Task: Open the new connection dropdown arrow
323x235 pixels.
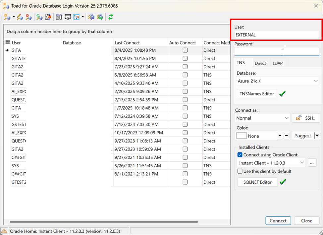Action: [x=14, y=17]
